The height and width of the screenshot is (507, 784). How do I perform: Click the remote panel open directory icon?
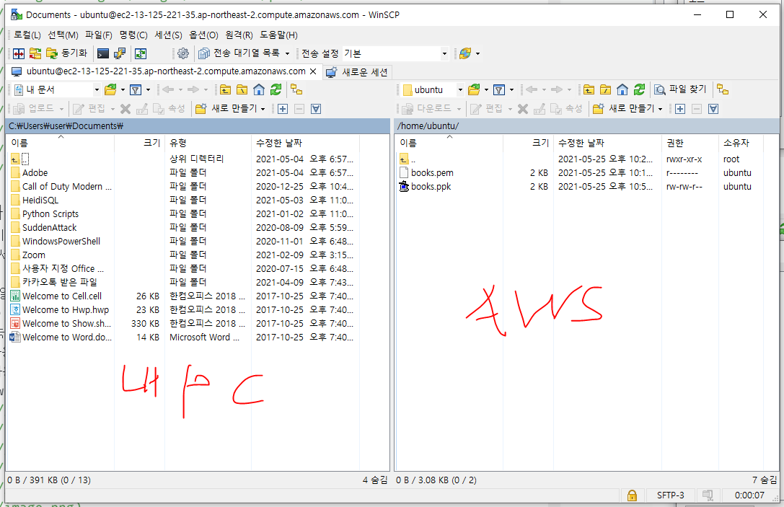pos(473,90)
